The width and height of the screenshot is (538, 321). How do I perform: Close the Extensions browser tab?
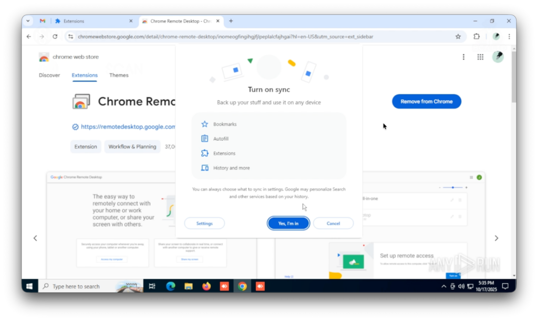[x=131, y=21]
